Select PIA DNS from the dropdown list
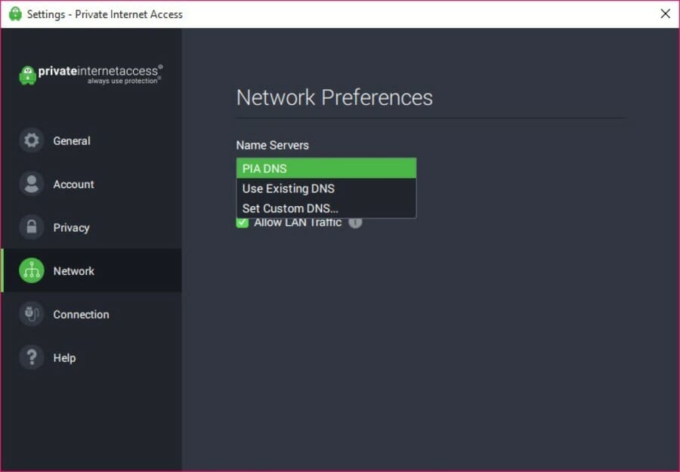The width and height of the screenshot is (680, 472). pos(326,168)
